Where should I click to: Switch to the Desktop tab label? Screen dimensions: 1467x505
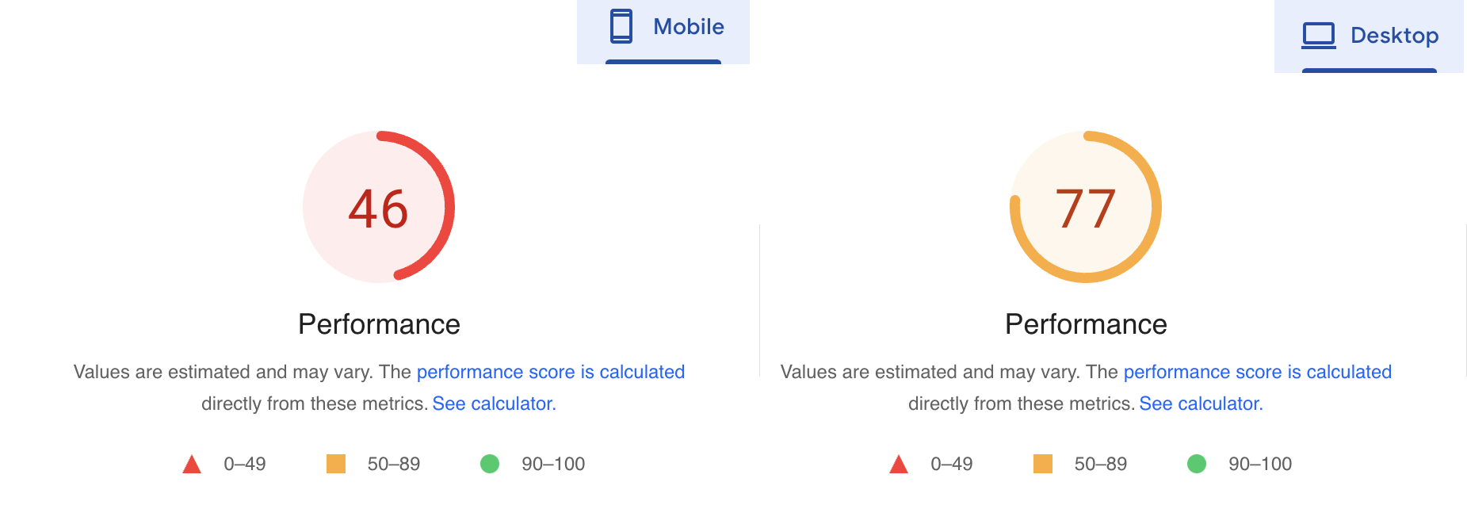[1394, 36]
